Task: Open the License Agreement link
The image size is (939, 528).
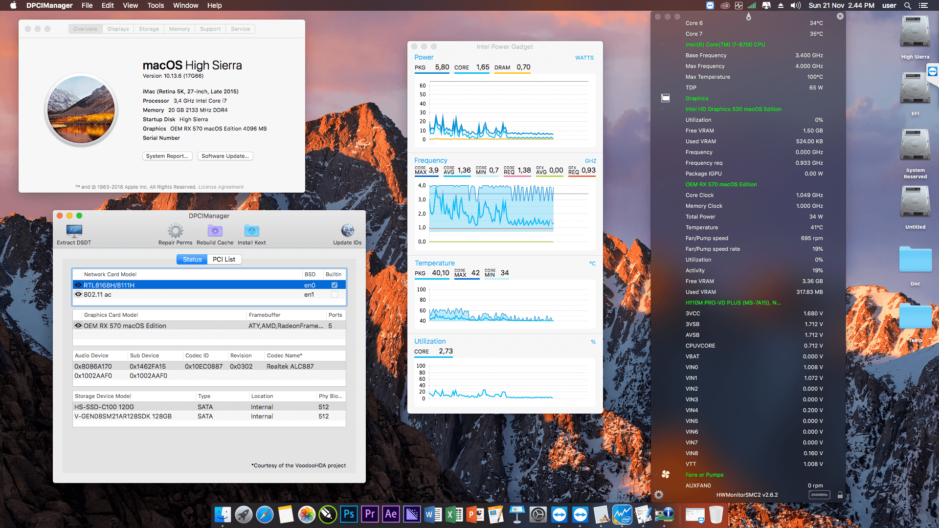Action: [221, 187]
